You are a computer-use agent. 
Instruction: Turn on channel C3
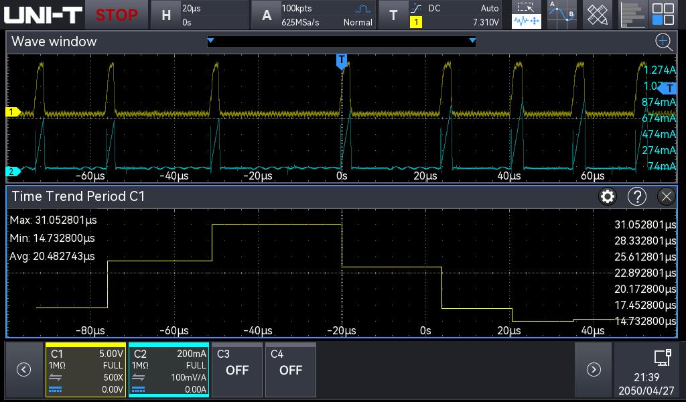tap(237, 370)
